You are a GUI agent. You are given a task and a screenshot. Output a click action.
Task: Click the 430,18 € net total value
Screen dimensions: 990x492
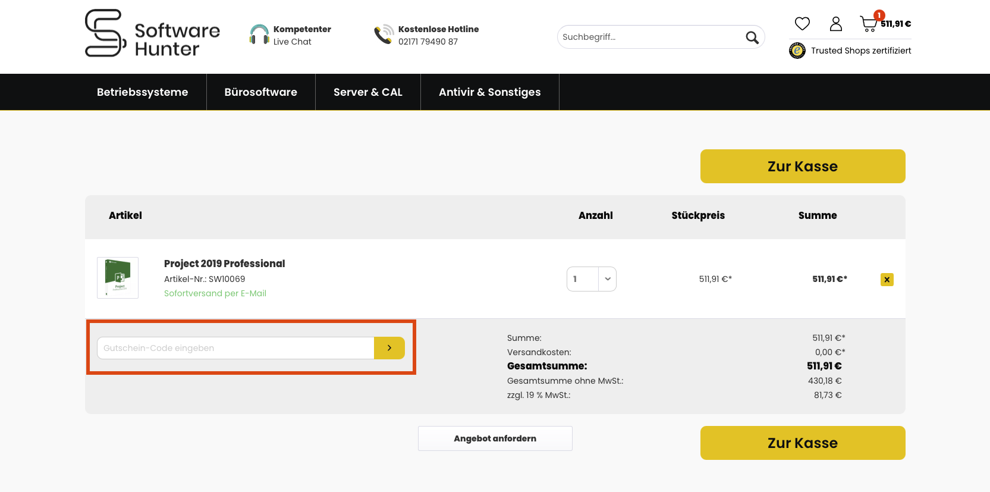pyautogui.click(x=825, y=381)
